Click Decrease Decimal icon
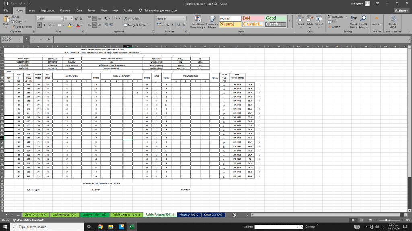412x231 pixels. 183,25
